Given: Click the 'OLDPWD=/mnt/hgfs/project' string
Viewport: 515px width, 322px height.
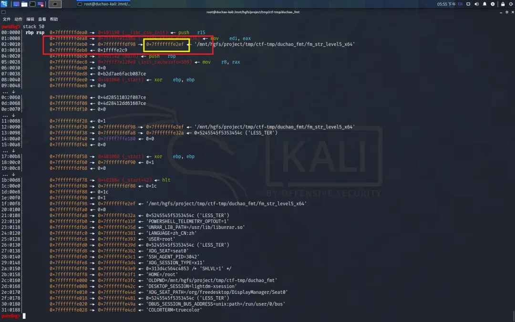Looking at the screenshot, I should (212, 280).
